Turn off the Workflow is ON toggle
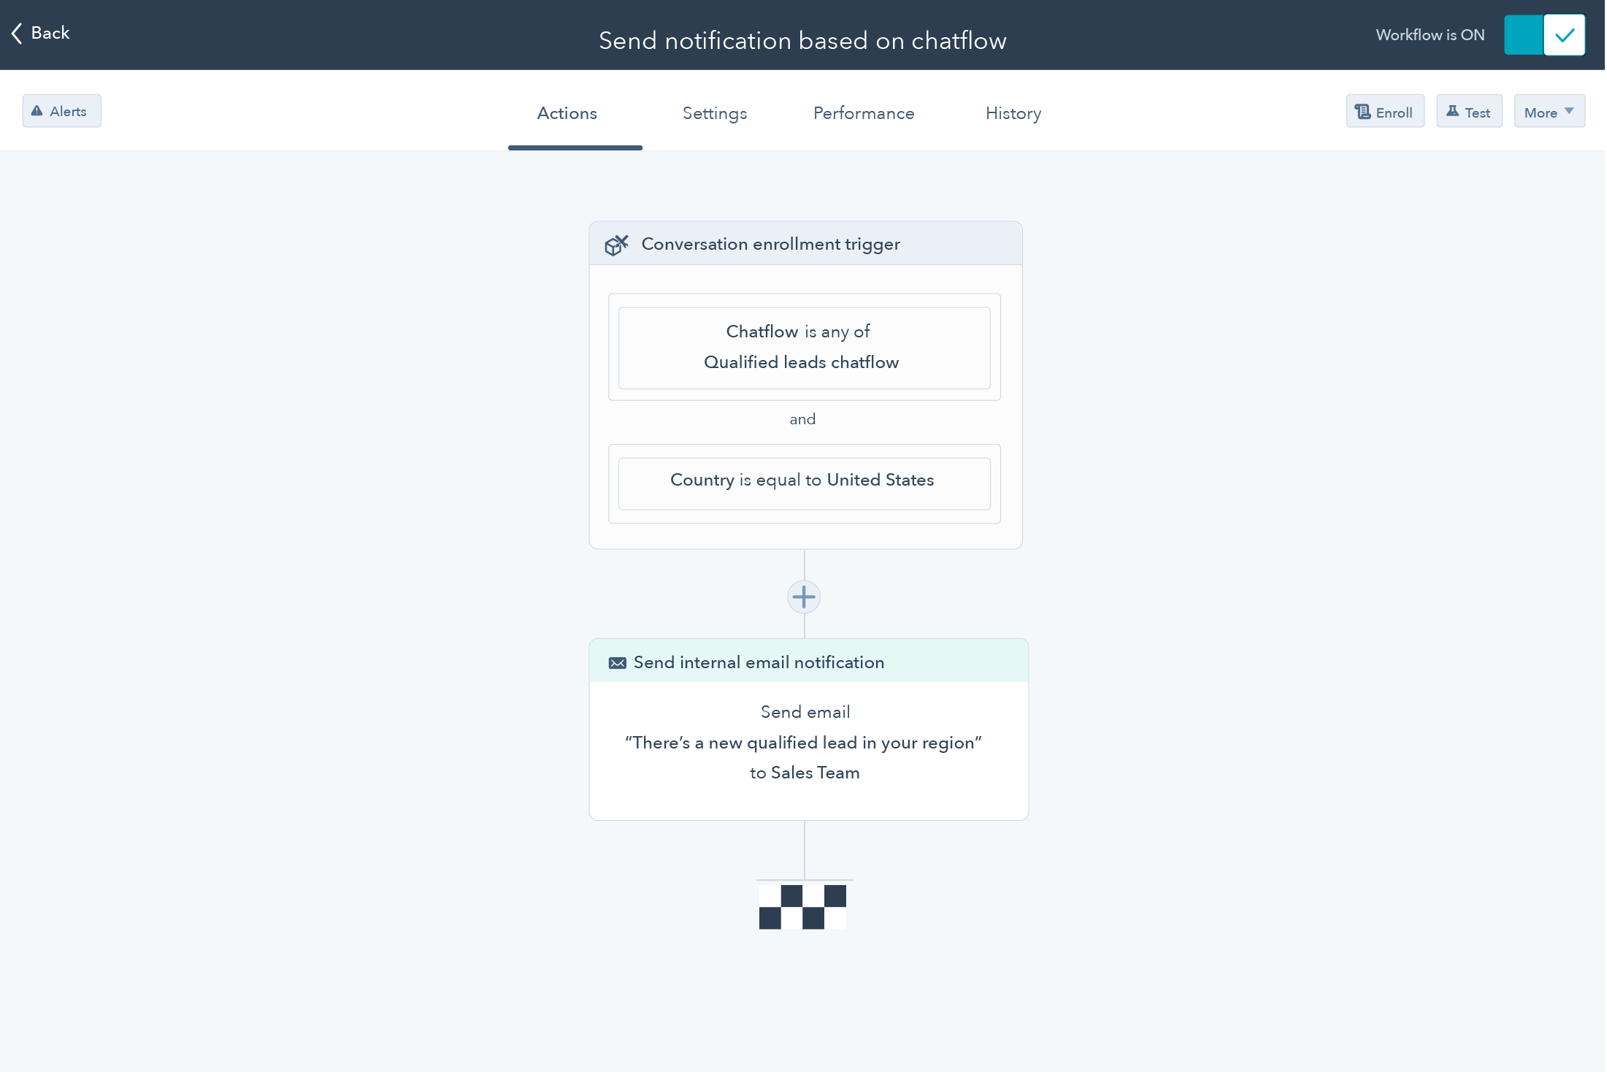The width and height of the screenshot is (1607, 1072). tap(1543, 35)
